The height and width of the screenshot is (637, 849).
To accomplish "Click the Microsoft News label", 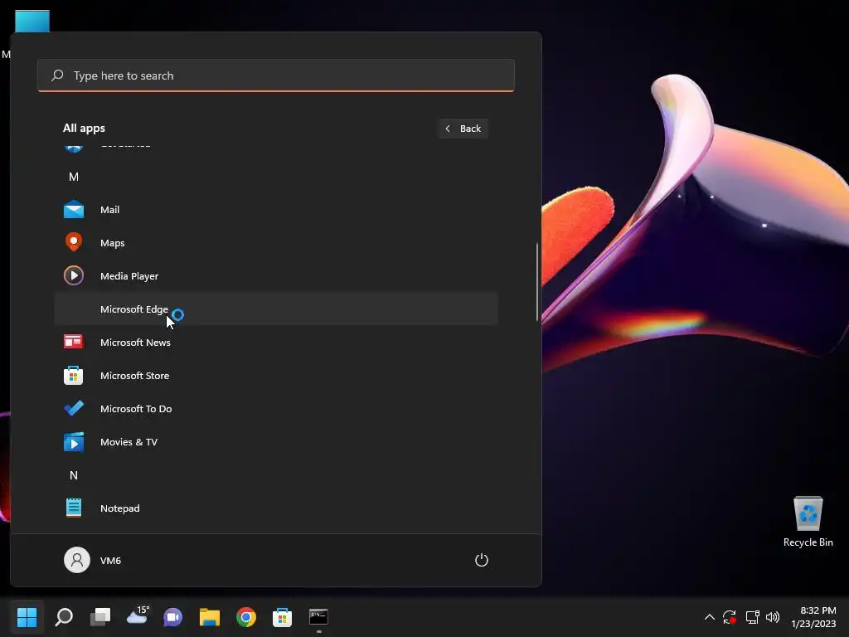I will pos(135,343).
